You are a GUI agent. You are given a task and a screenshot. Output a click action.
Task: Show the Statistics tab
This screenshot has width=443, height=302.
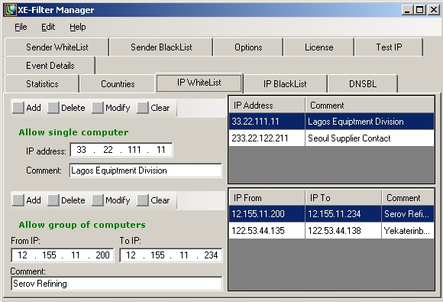coord(42,83)
